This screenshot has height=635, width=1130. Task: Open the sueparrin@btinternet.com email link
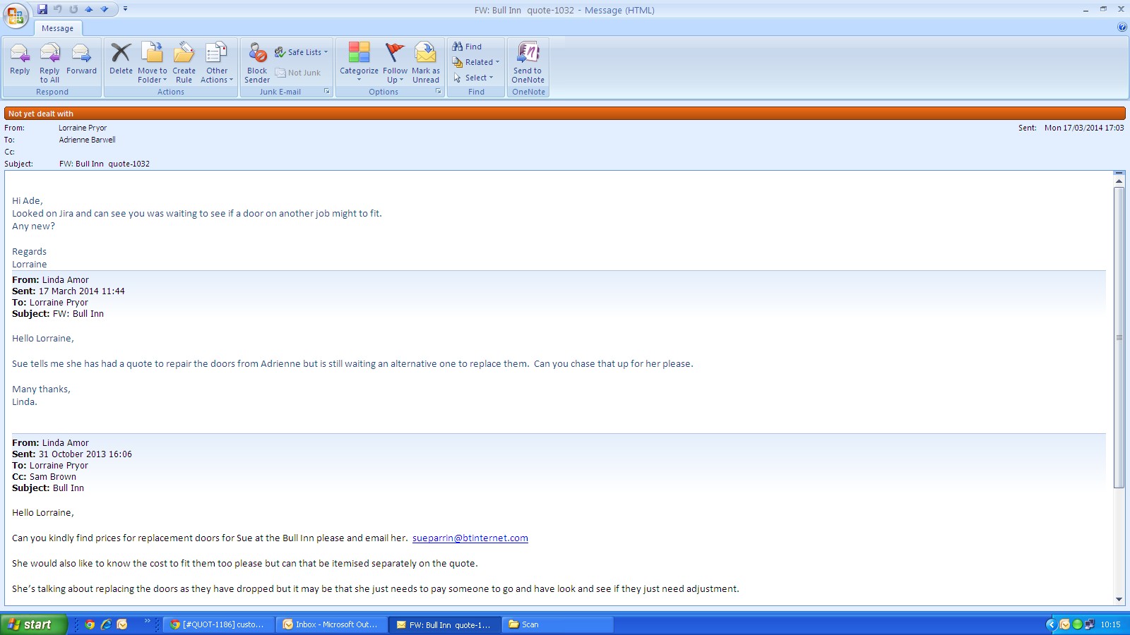pyautogui.click(x=470, y=538)
